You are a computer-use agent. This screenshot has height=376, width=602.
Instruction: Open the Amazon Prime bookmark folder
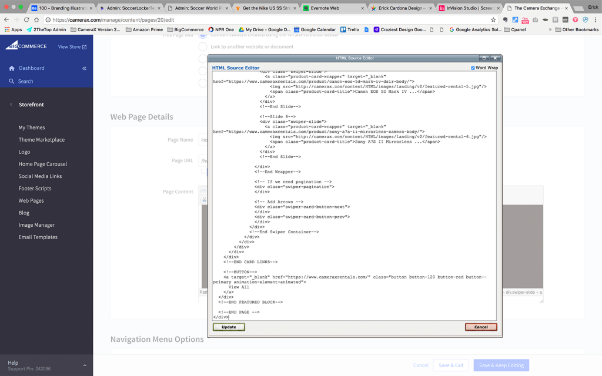coord(145,29)
